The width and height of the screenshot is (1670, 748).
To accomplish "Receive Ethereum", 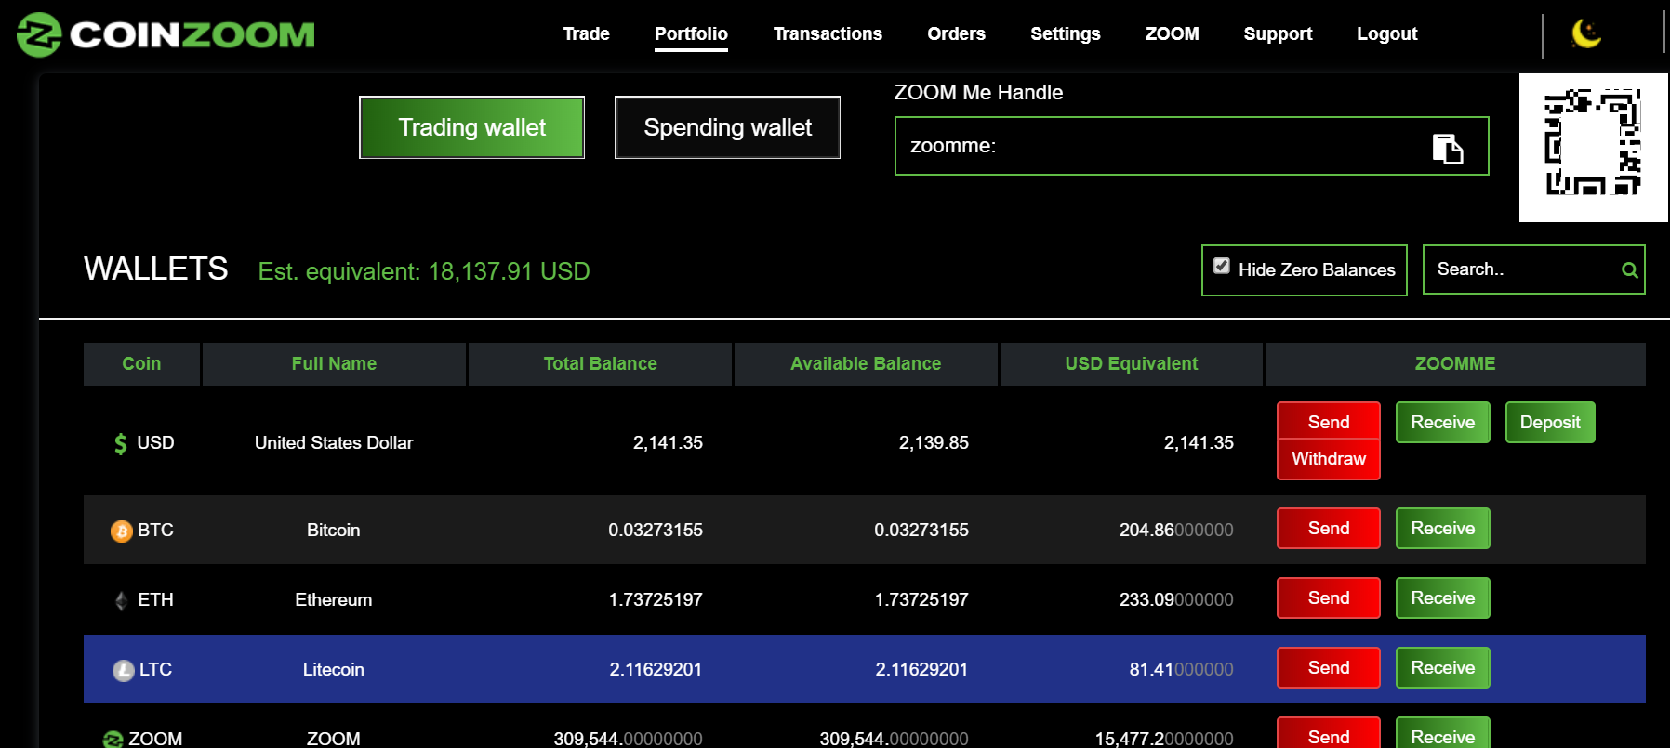I will [1442, 597].
